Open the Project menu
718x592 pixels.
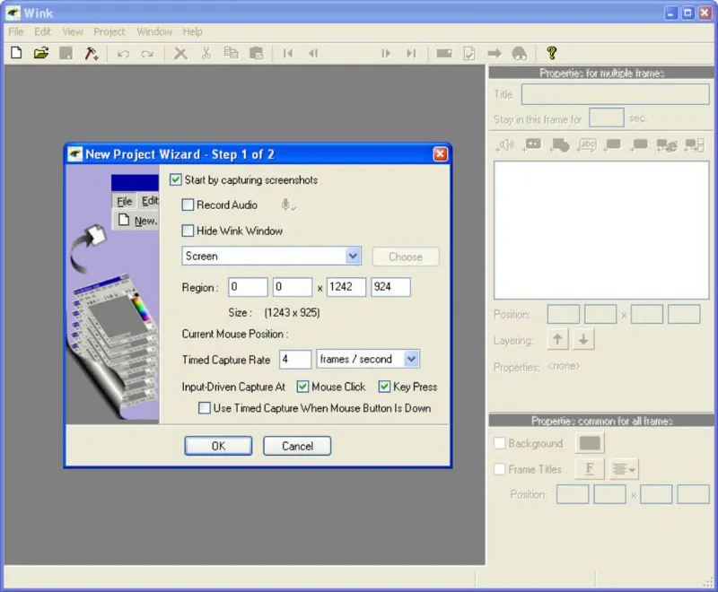[109, 31]
